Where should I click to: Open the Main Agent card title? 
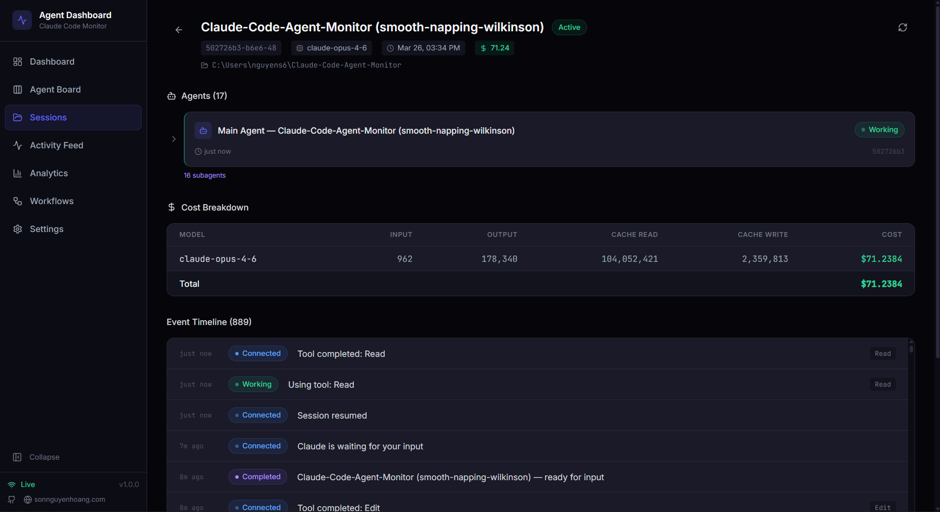coord(366,131)
